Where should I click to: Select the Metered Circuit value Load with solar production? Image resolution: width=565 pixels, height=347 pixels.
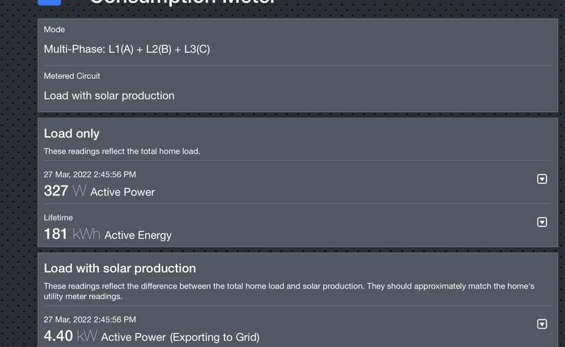109,95
